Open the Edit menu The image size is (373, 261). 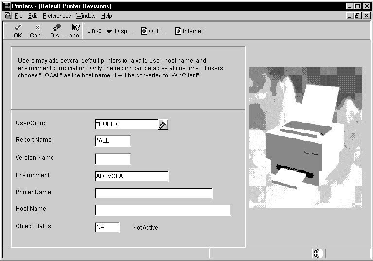click(33, 16)
